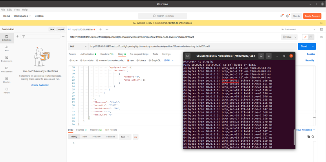The width and height of the screenshot is (326, 162).
Task: Click the collections filter icon
Action: (24, 36)
